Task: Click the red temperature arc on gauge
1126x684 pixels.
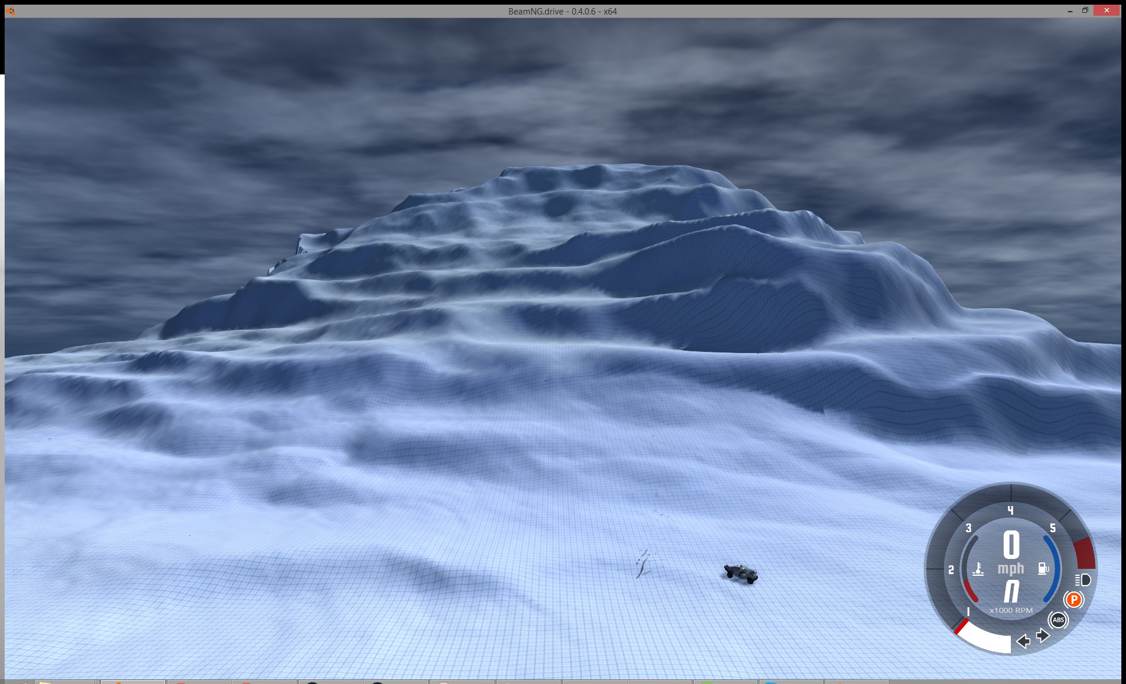Action: point(970,591)
